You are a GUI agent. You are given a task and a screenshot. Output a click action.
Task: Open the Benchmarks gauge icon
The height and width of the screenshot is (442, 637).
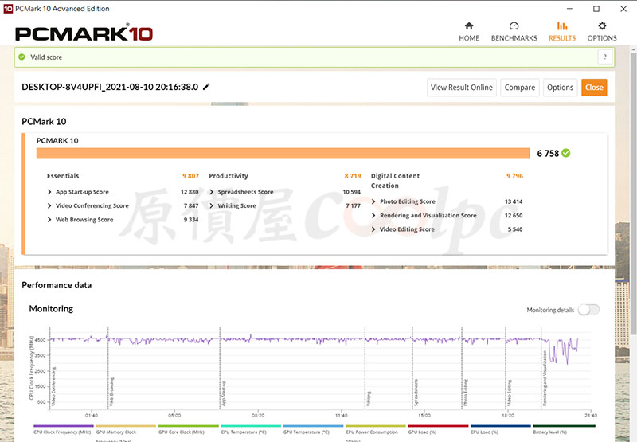(514, 26)
